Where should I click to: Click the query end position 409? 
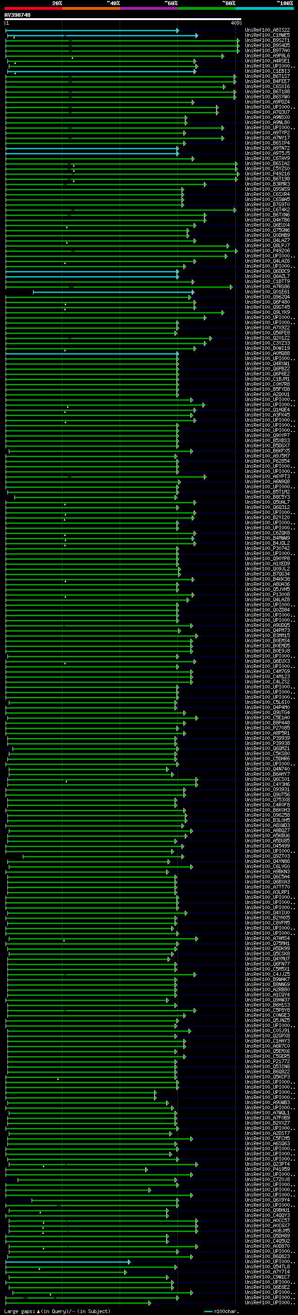point(235,23)
